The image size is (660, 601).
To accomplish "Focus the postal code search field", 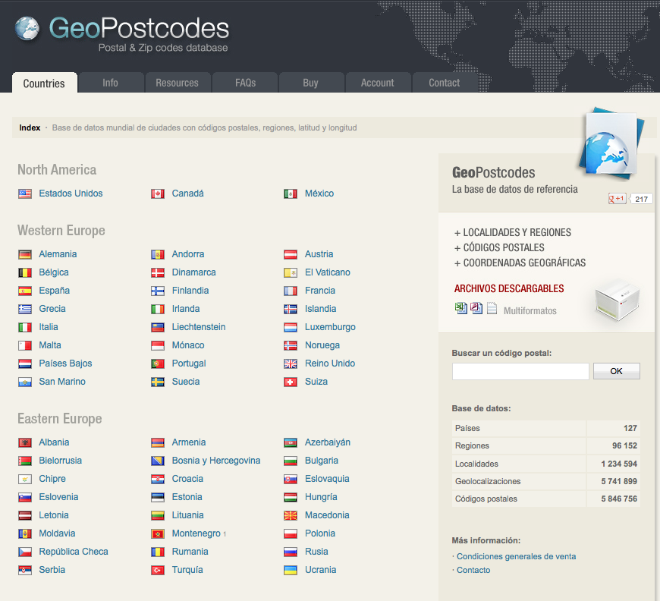I will (x=520, y=371).
